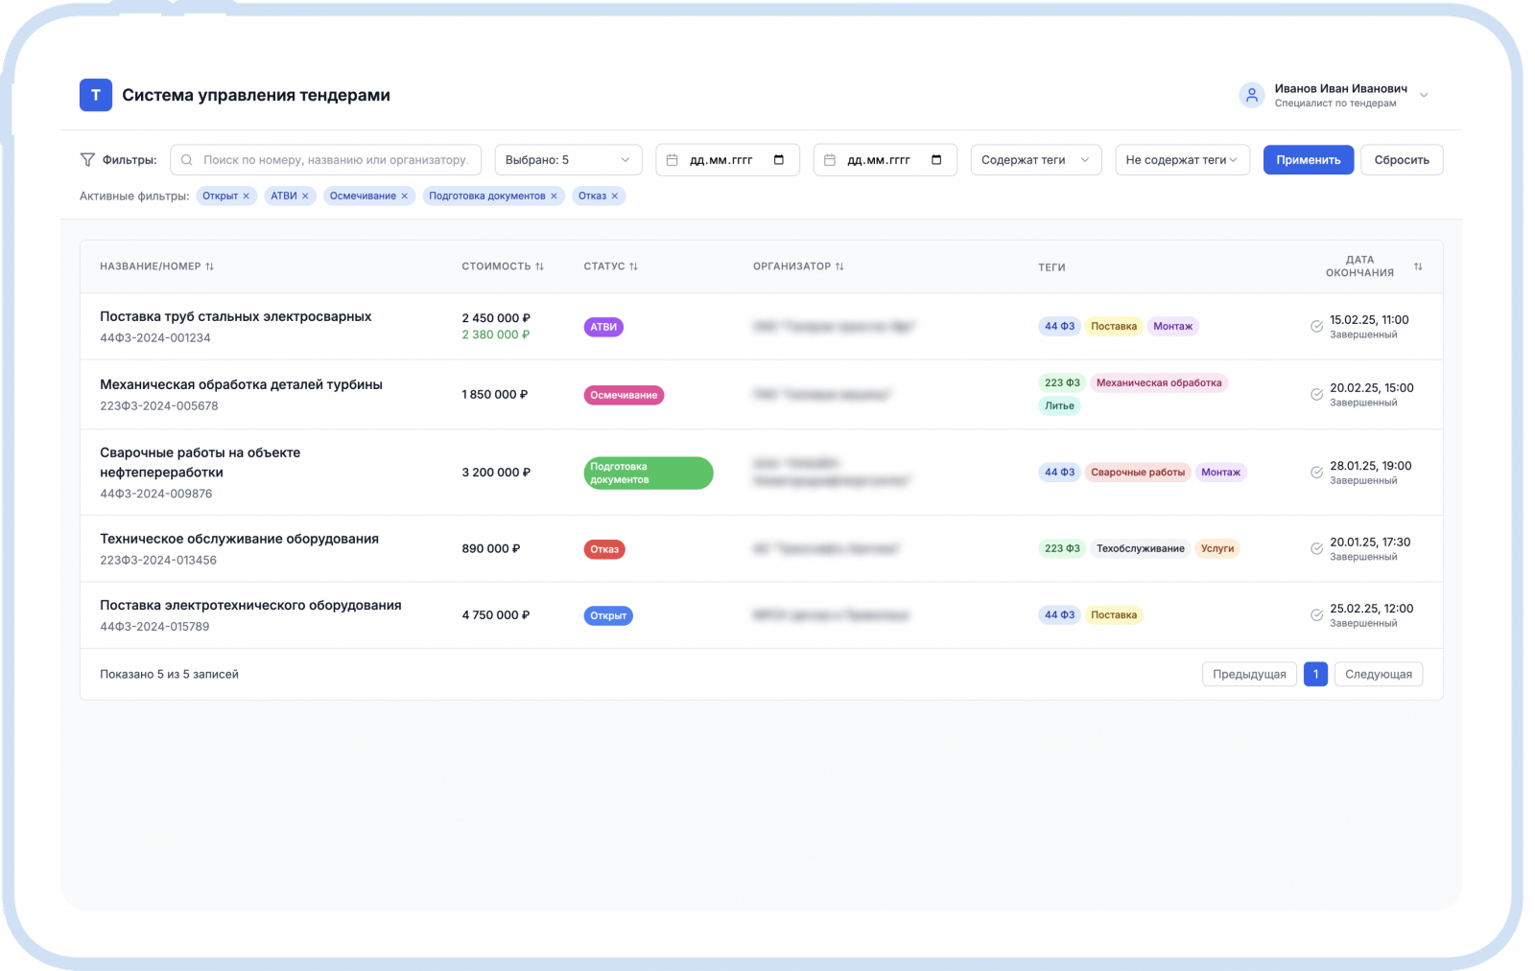Open calendar picker in second date field
The image size is (1535, 971).
click(x=936, y=160)
